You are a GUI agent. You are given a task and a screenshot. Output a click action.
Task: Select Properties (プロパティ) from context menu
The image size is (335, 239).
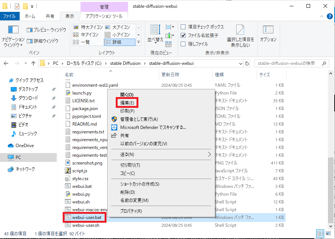pyautogui.click(x=131, y=211)
